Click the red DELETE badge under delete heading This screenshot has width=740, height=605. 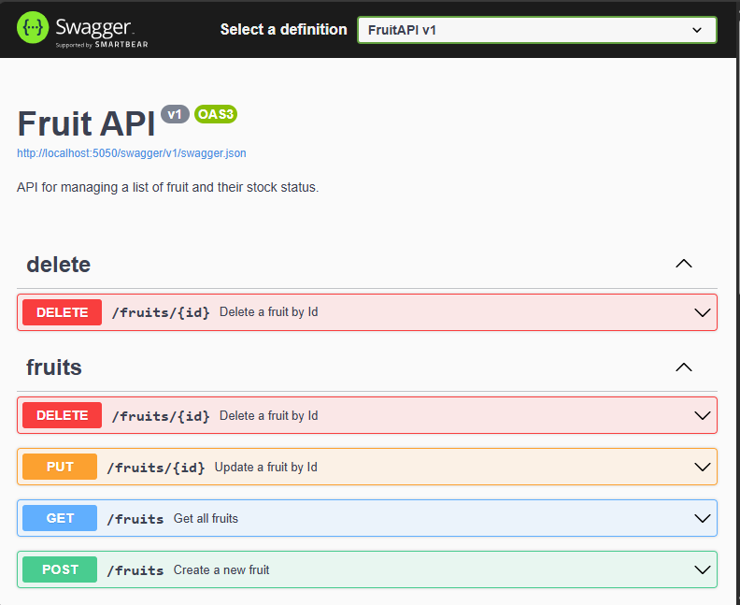click(62, 312)
